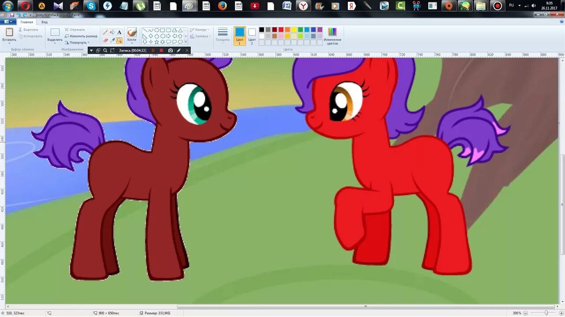The image size is (565, 317).
Task: Click Копировать copy
Action: [x=30, y=36]
